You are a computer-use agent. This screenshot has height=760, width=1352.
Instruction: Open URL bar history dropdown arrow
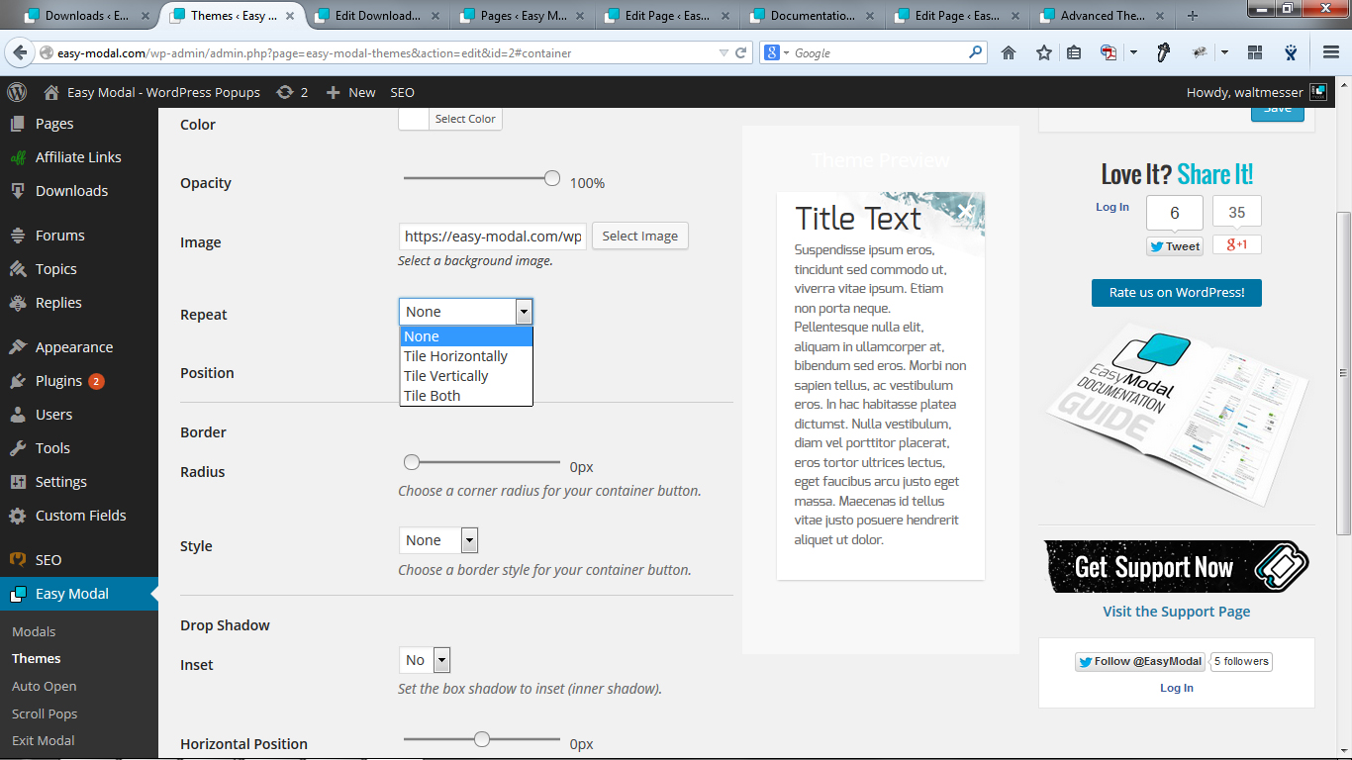click(x=724, y=53)
